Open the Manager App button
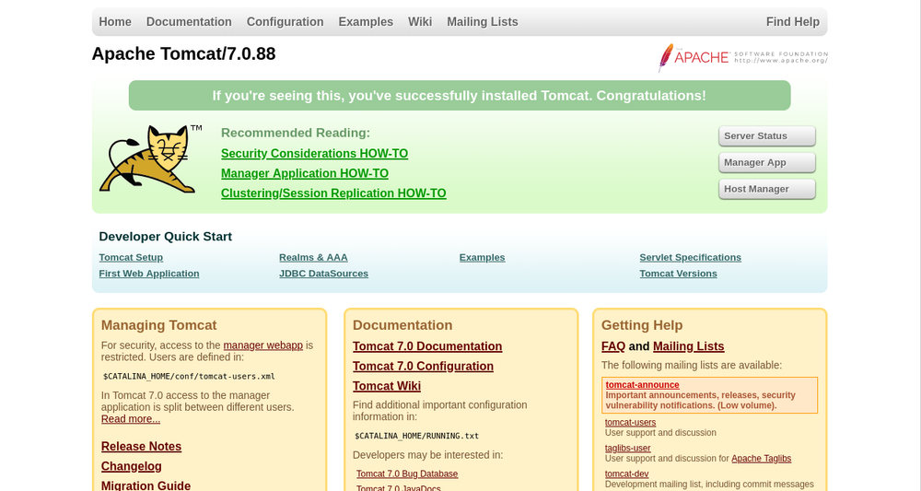This screenshot has height=491, width=921. (x=766, y=163)
